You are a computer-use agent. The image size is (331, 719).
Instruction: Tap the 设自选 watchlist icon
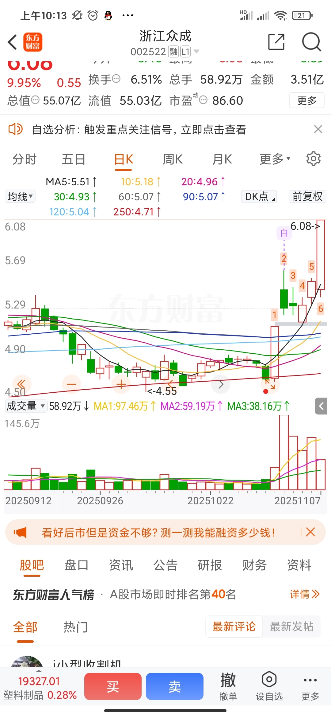point(269,686)
